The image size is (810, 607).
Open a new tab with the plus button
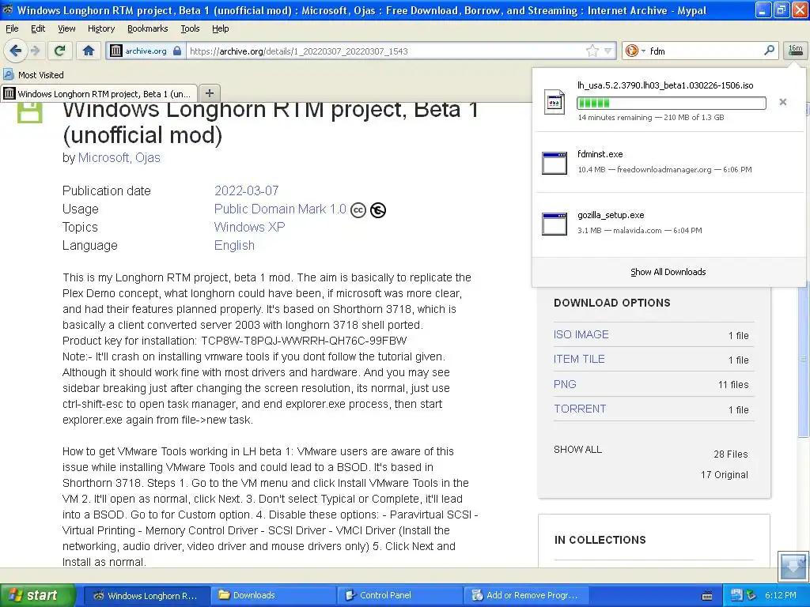pos(209,93)
